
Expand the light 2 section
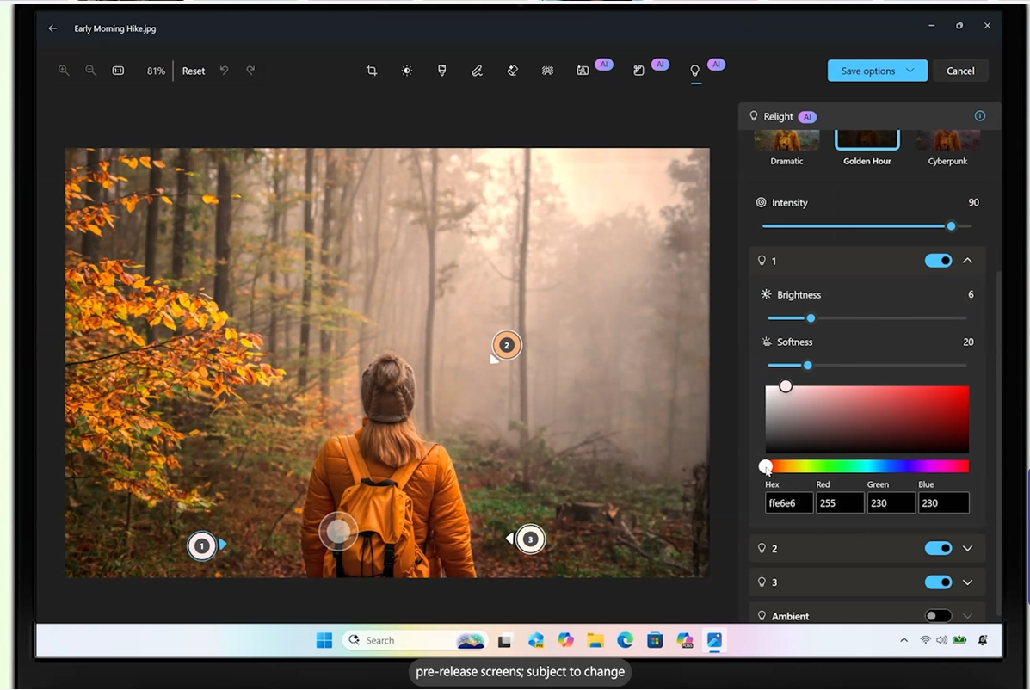point(967,548)
